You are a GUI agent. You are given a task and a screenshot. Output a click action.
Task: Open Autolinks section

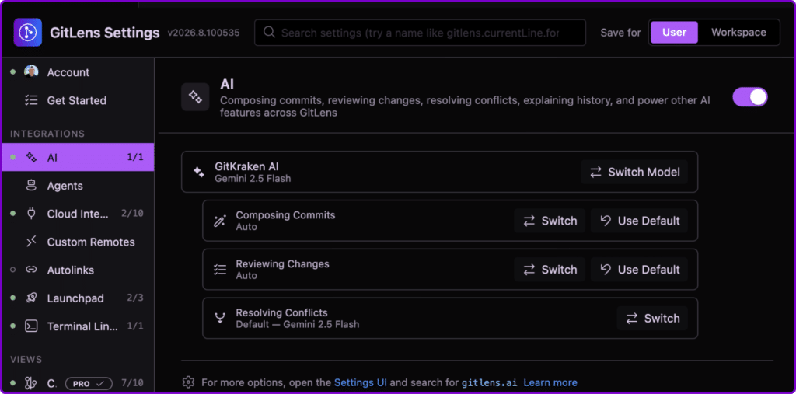[x=79, y=270]
